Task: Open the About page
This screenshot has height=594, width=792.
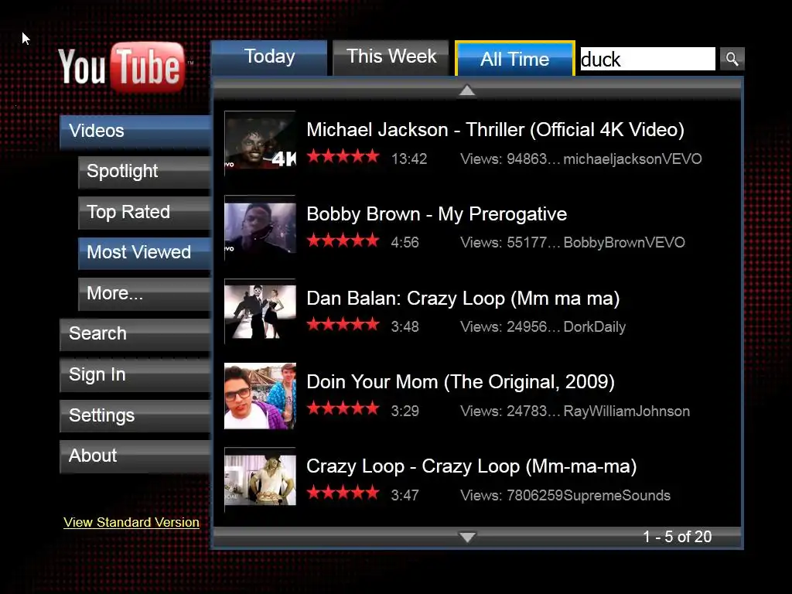Action: 135,456
